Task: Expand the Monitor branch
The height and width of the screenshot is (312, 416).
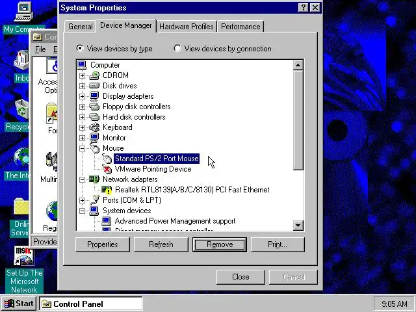Action: pos(83,138)
